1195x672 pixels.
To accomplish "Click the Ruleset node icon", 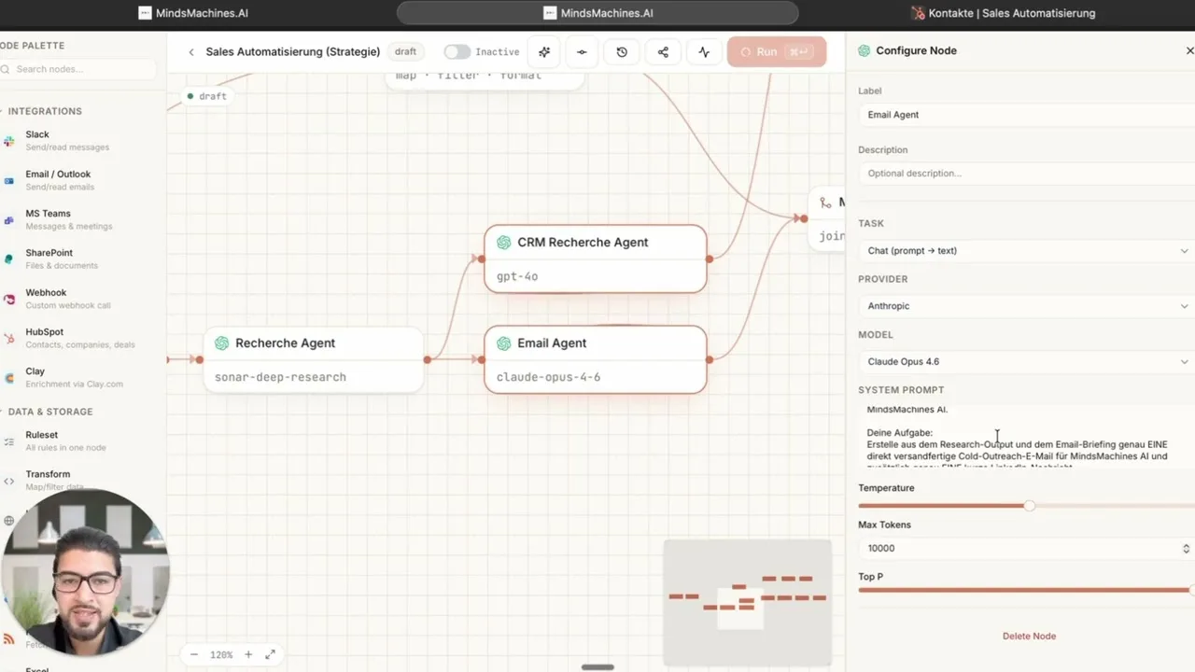I will tap(9, 441).
